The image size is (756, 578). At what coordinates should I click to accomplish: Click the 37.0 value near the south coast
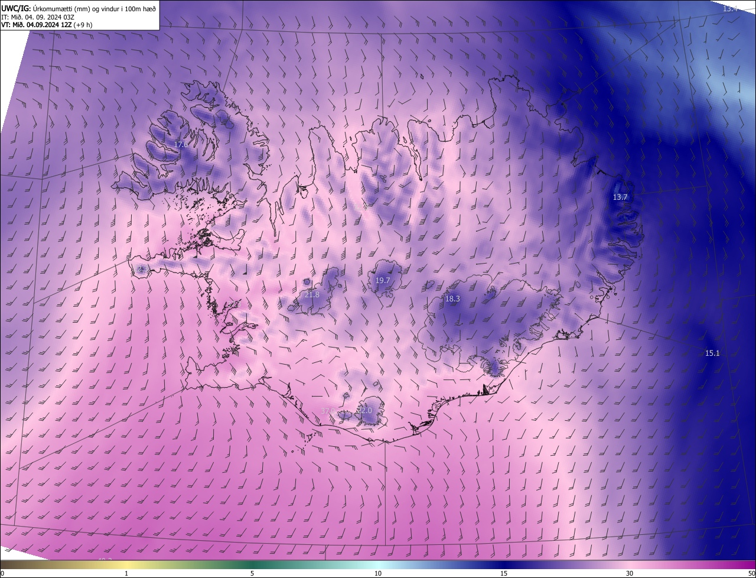click(x=328, y=411)
